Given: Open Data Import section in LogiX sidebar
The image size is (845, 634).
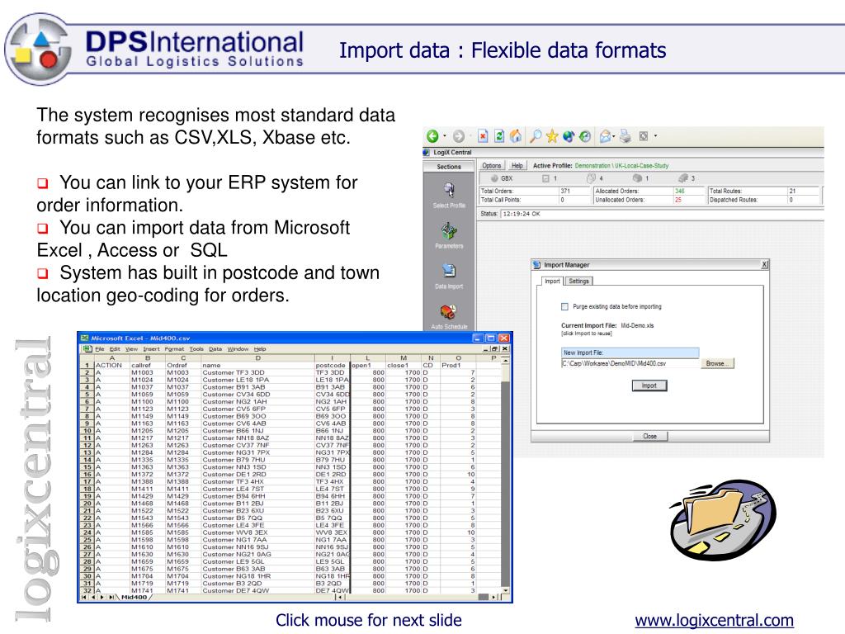Looking at the screenshot, I should click(449, 276).
